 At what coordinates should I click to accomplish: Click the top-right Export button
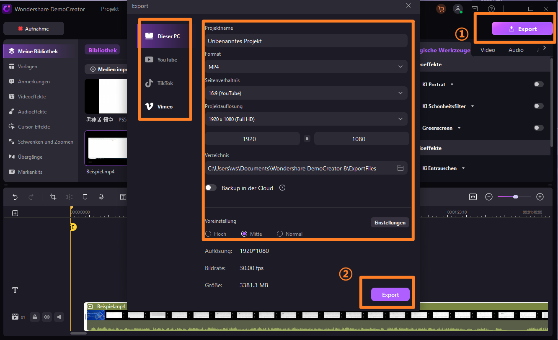click(522, 29)
